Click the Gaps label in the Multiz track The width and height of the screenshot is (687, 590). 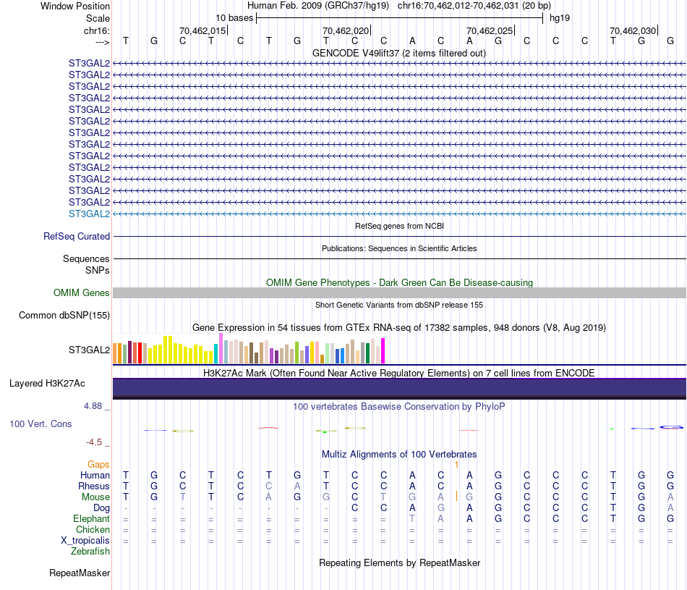pos(98,464)
